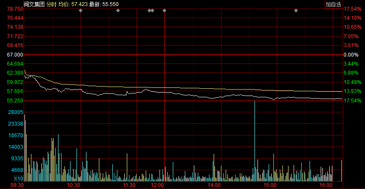Viewport: 365px width, 189px height.
Task: Click the 67.000 baseline price label
Action: click(x=15, y=54)
